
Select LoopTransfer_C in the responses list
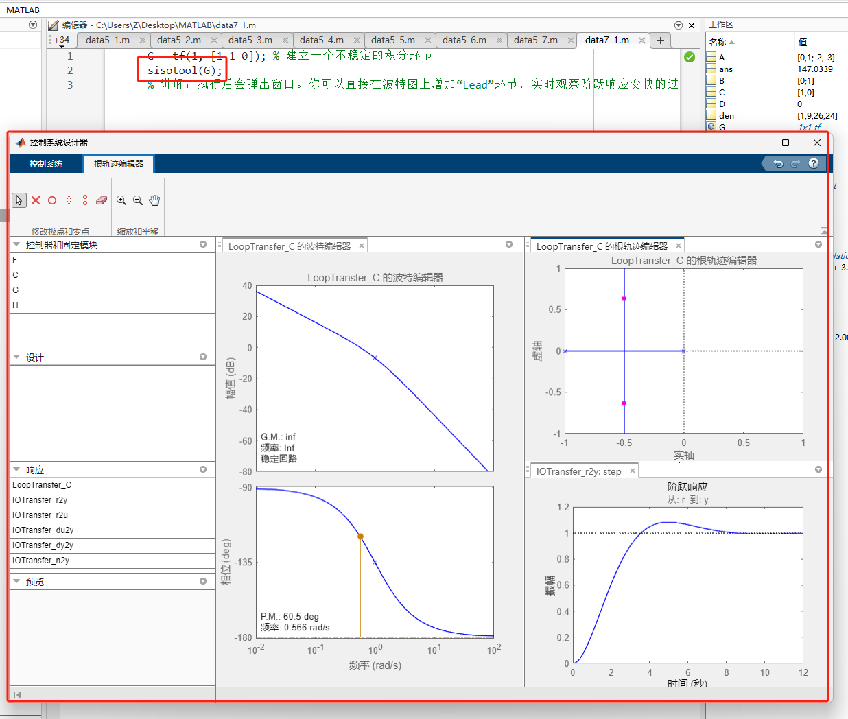click(x=113, y=485)
